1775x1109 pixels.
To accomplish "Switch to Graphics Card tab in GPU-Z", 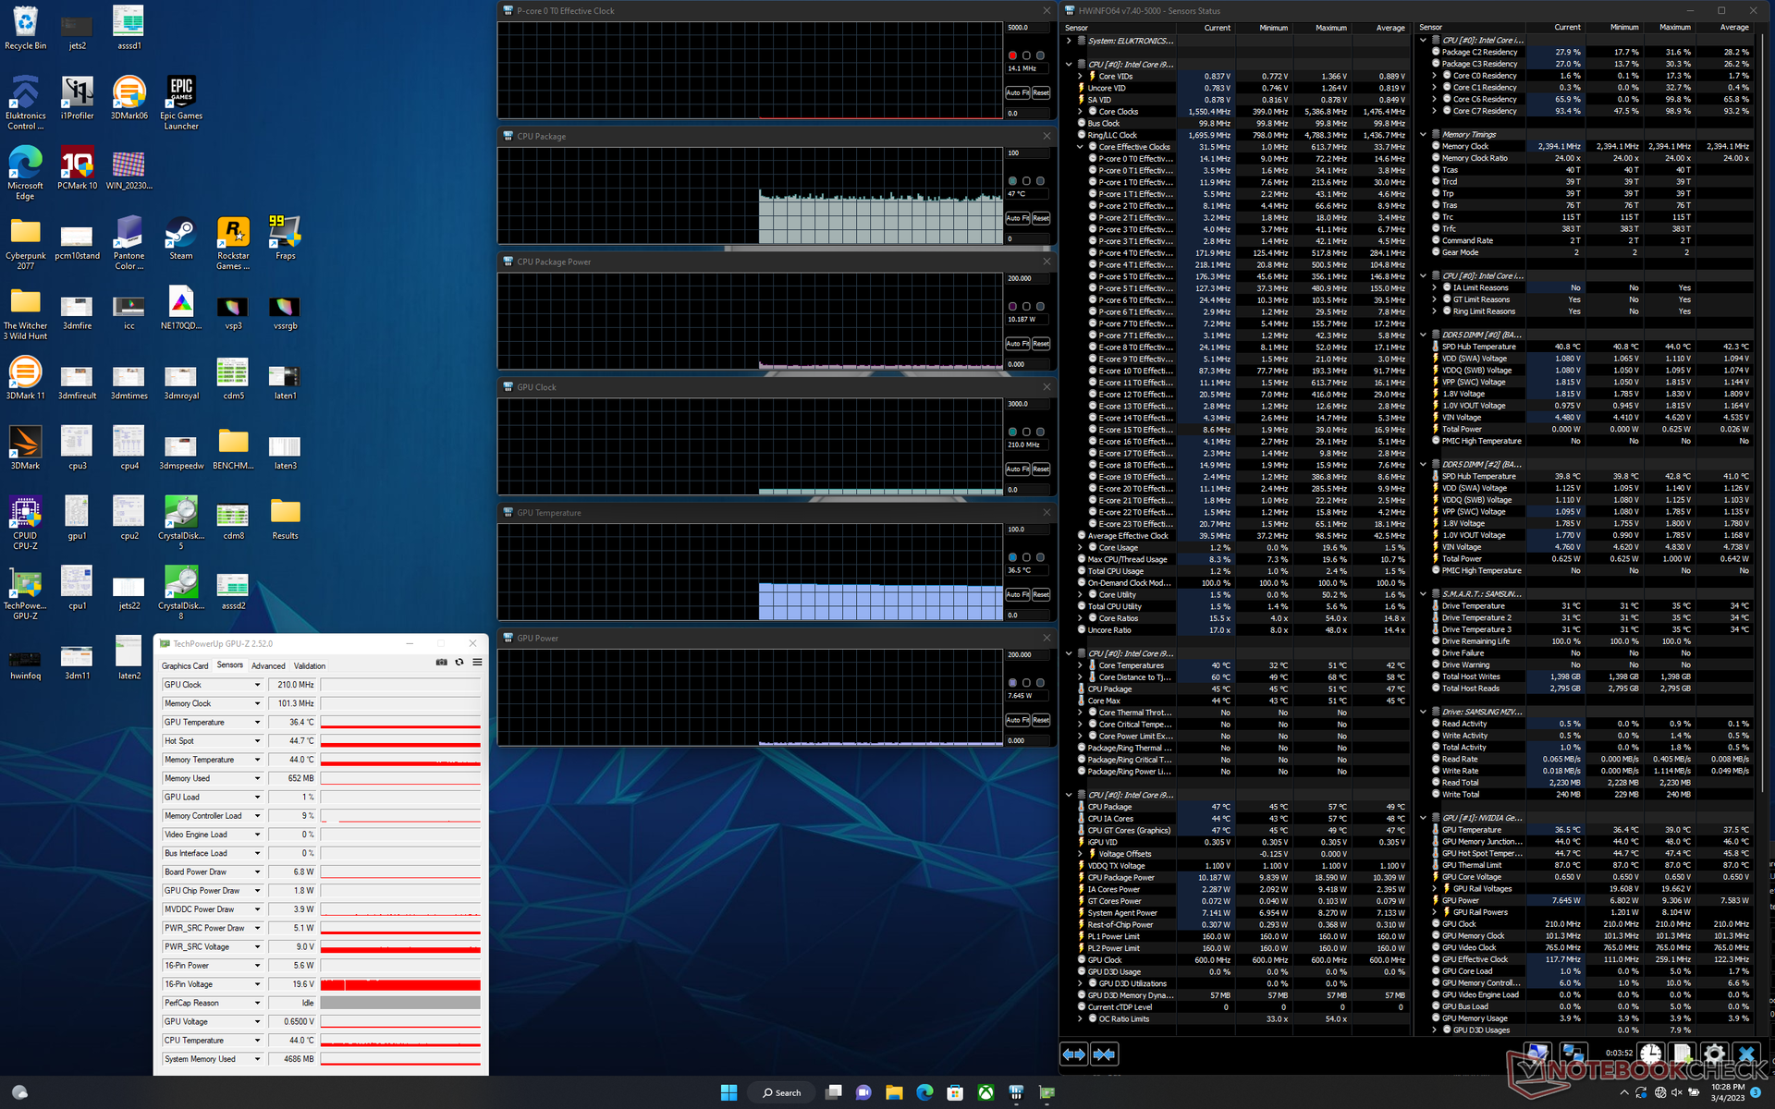I will coord(185,665).
